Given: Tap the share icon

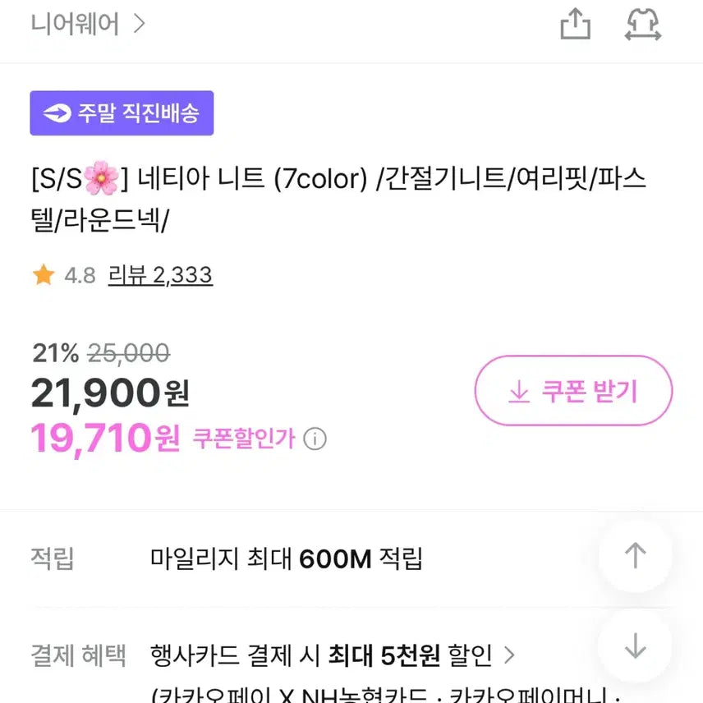Looking at the screenshot, I should 575,24.
